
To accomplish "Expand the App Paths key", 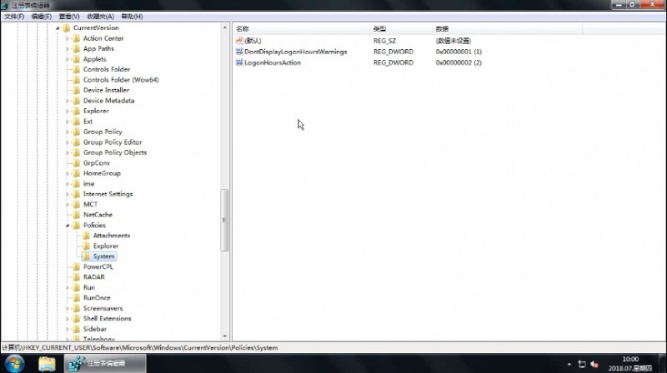I will coord(68,49).
